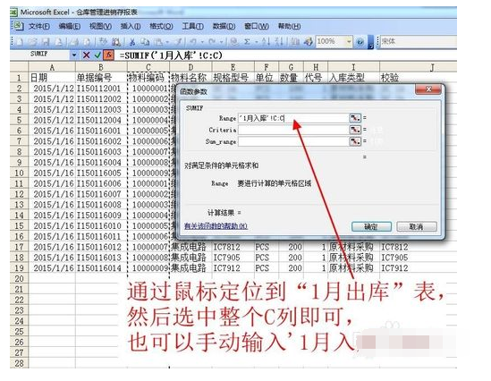Click the Undo arrow icon
The height and width of the screenshot is (381, 491).
click(x=193, y=42)
